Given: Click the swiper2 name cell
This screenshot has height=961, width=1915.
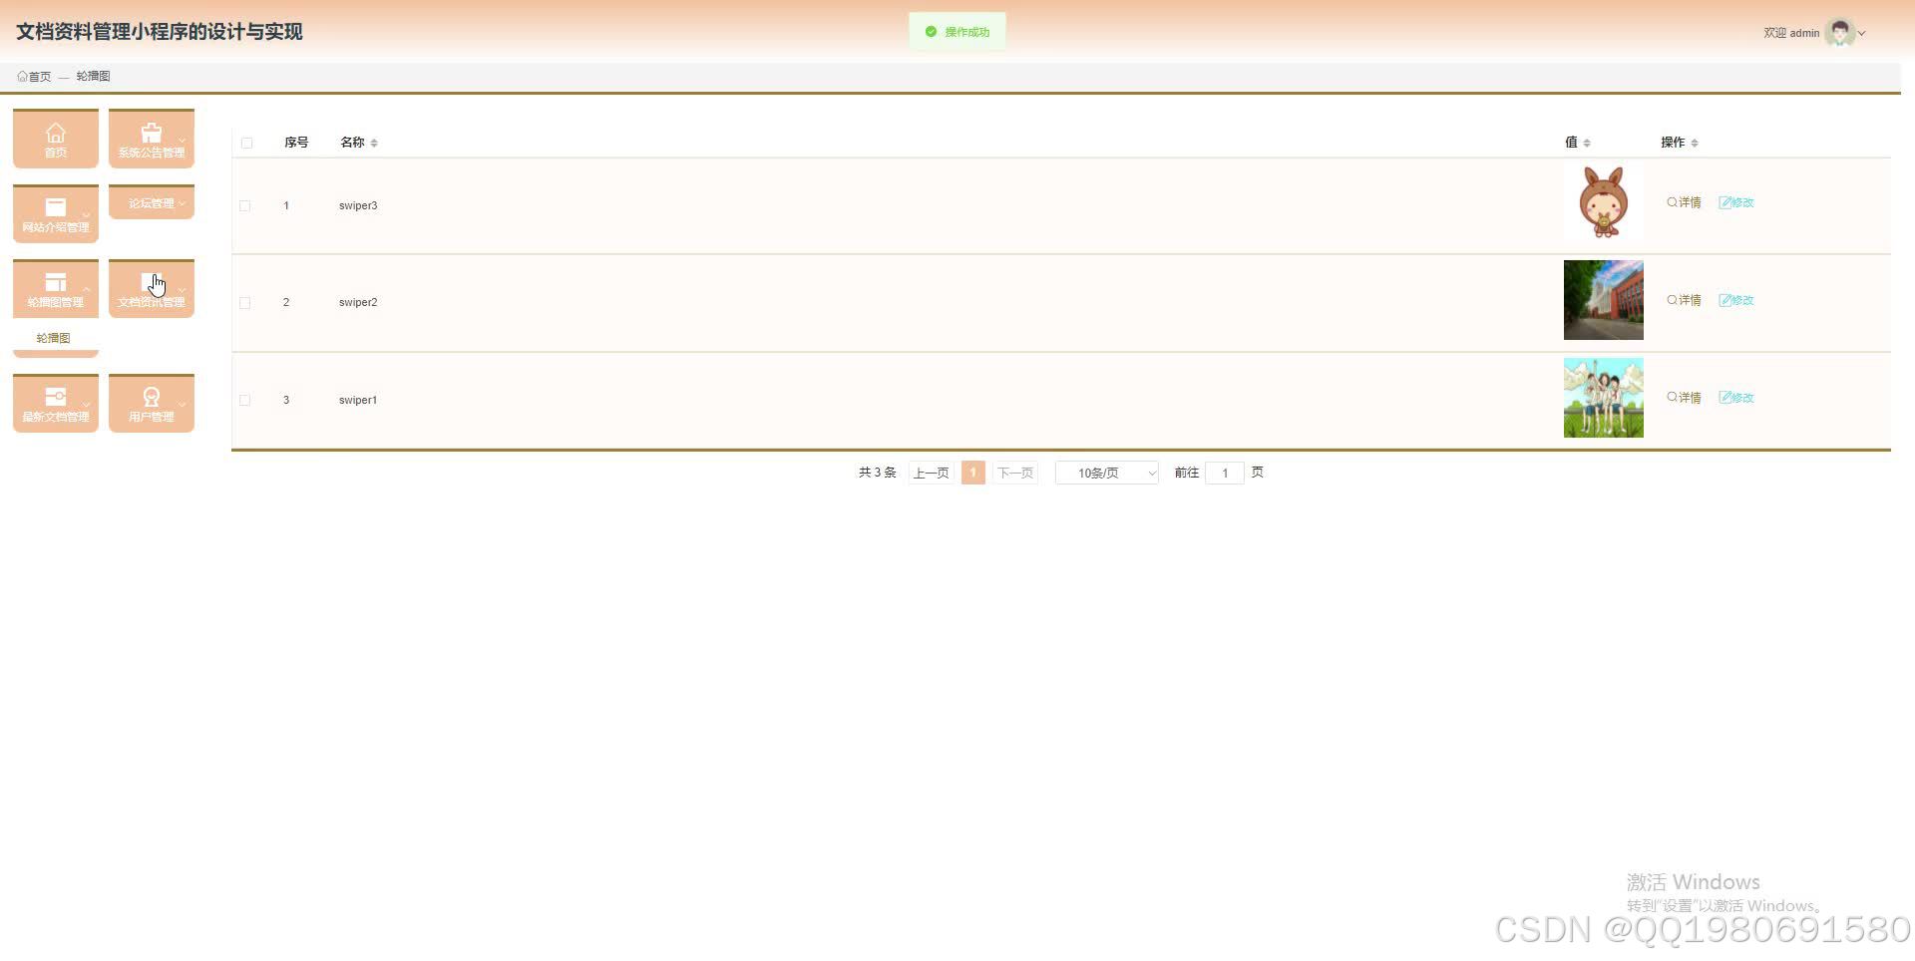Looking at the screenshot, I should click(x=358, y=302).
